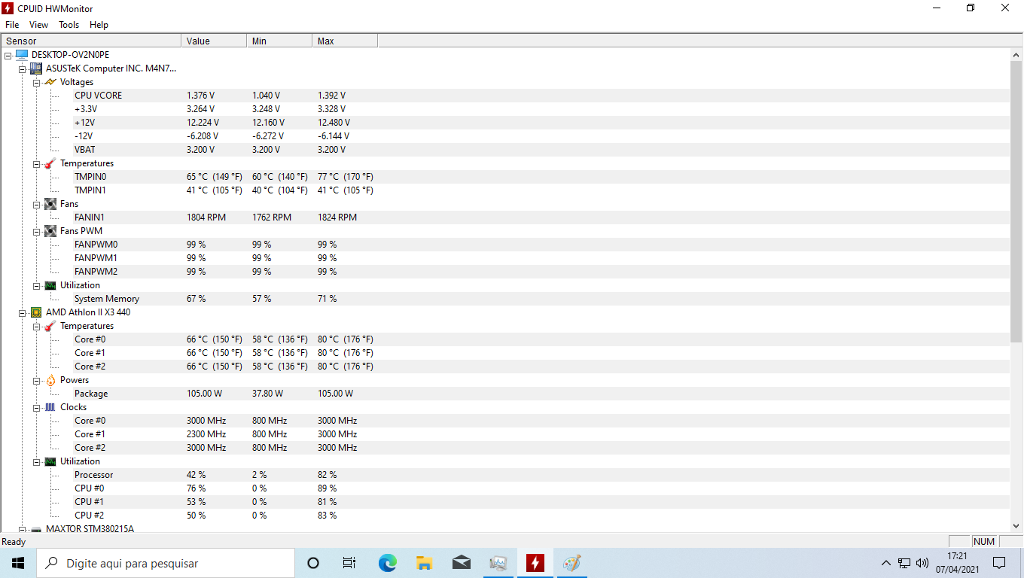Collapse the ASUSTeK Computer INC. motherboard node
This screenshot has width=1024, height=578.
point(23,68)
